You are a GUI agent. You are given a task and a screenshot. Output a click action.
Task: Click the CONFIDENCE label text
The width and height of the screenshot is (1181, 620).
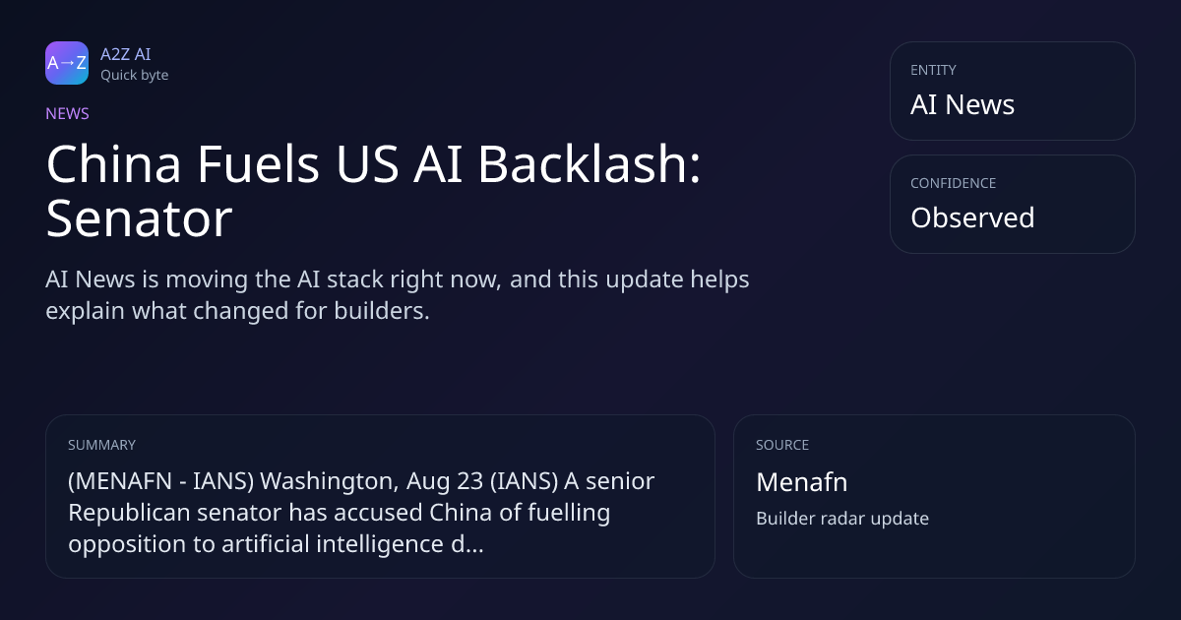953,183
